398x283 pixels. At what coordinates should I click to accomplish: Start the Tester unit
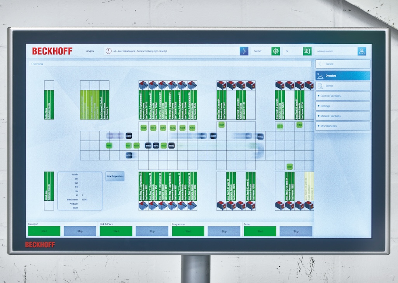click(x=260, y=231)
